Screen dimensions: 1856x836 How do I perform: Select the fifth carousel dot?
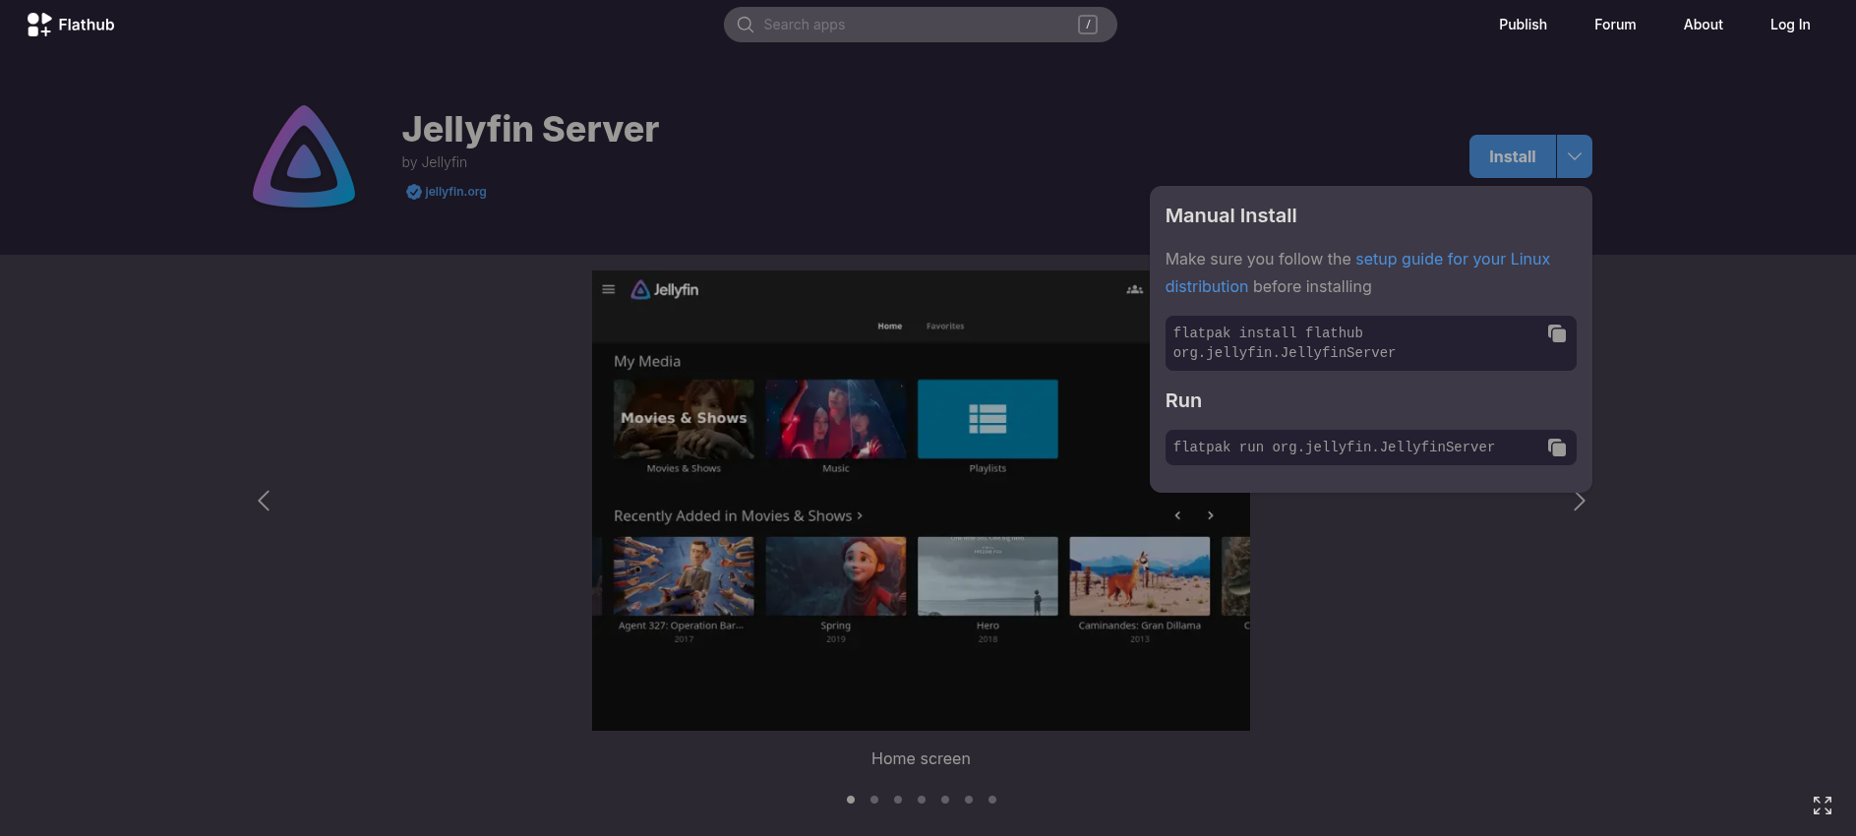(945, 800)
